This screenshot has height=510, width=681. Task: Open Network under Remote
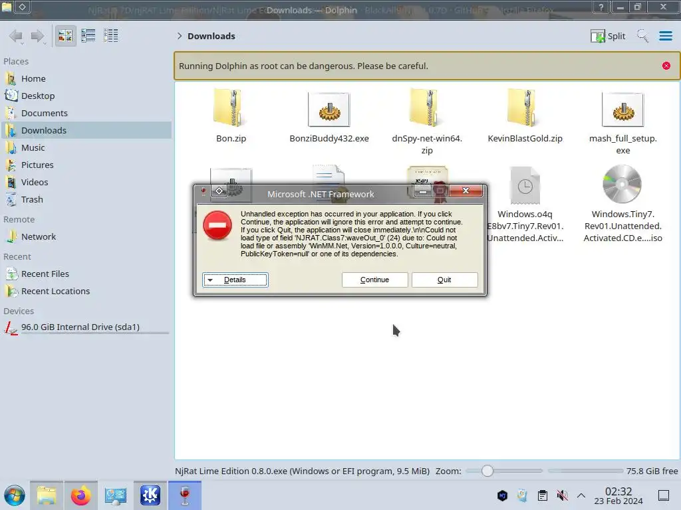86,237
